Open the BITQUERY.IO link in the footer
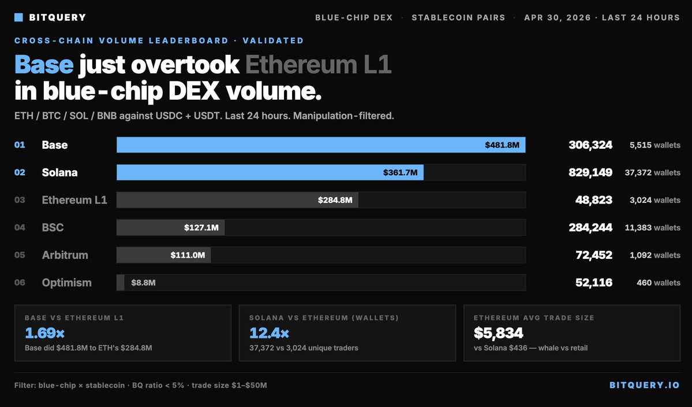Image resolution: width=692 pixels, height=407 pixels. tap(644, 386)
